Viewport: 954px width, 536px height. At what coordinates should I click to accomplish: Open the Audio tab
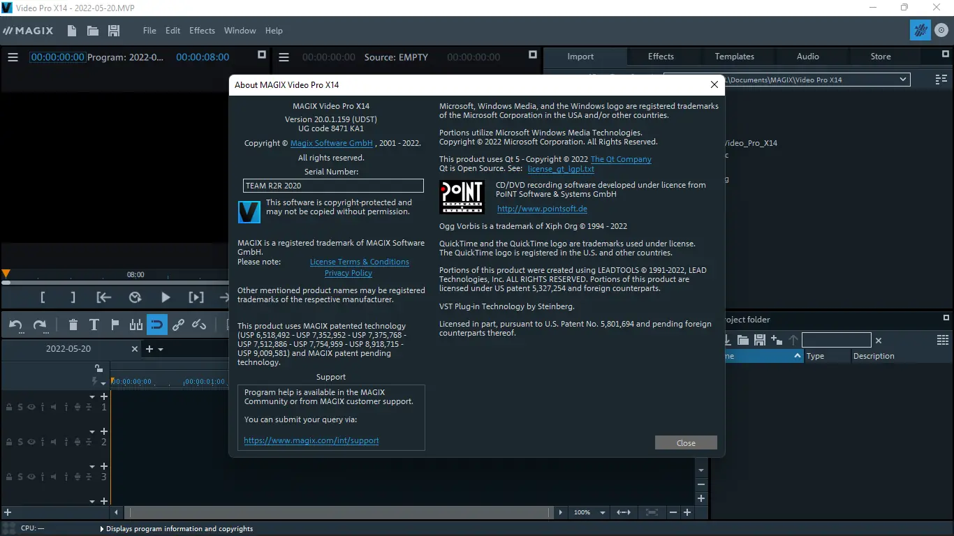pos(807,57)
